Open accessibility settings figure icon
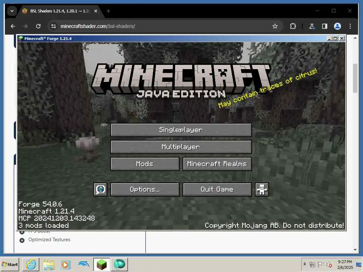363x272 pixels. pyautogui.click(x=262, y=189)
